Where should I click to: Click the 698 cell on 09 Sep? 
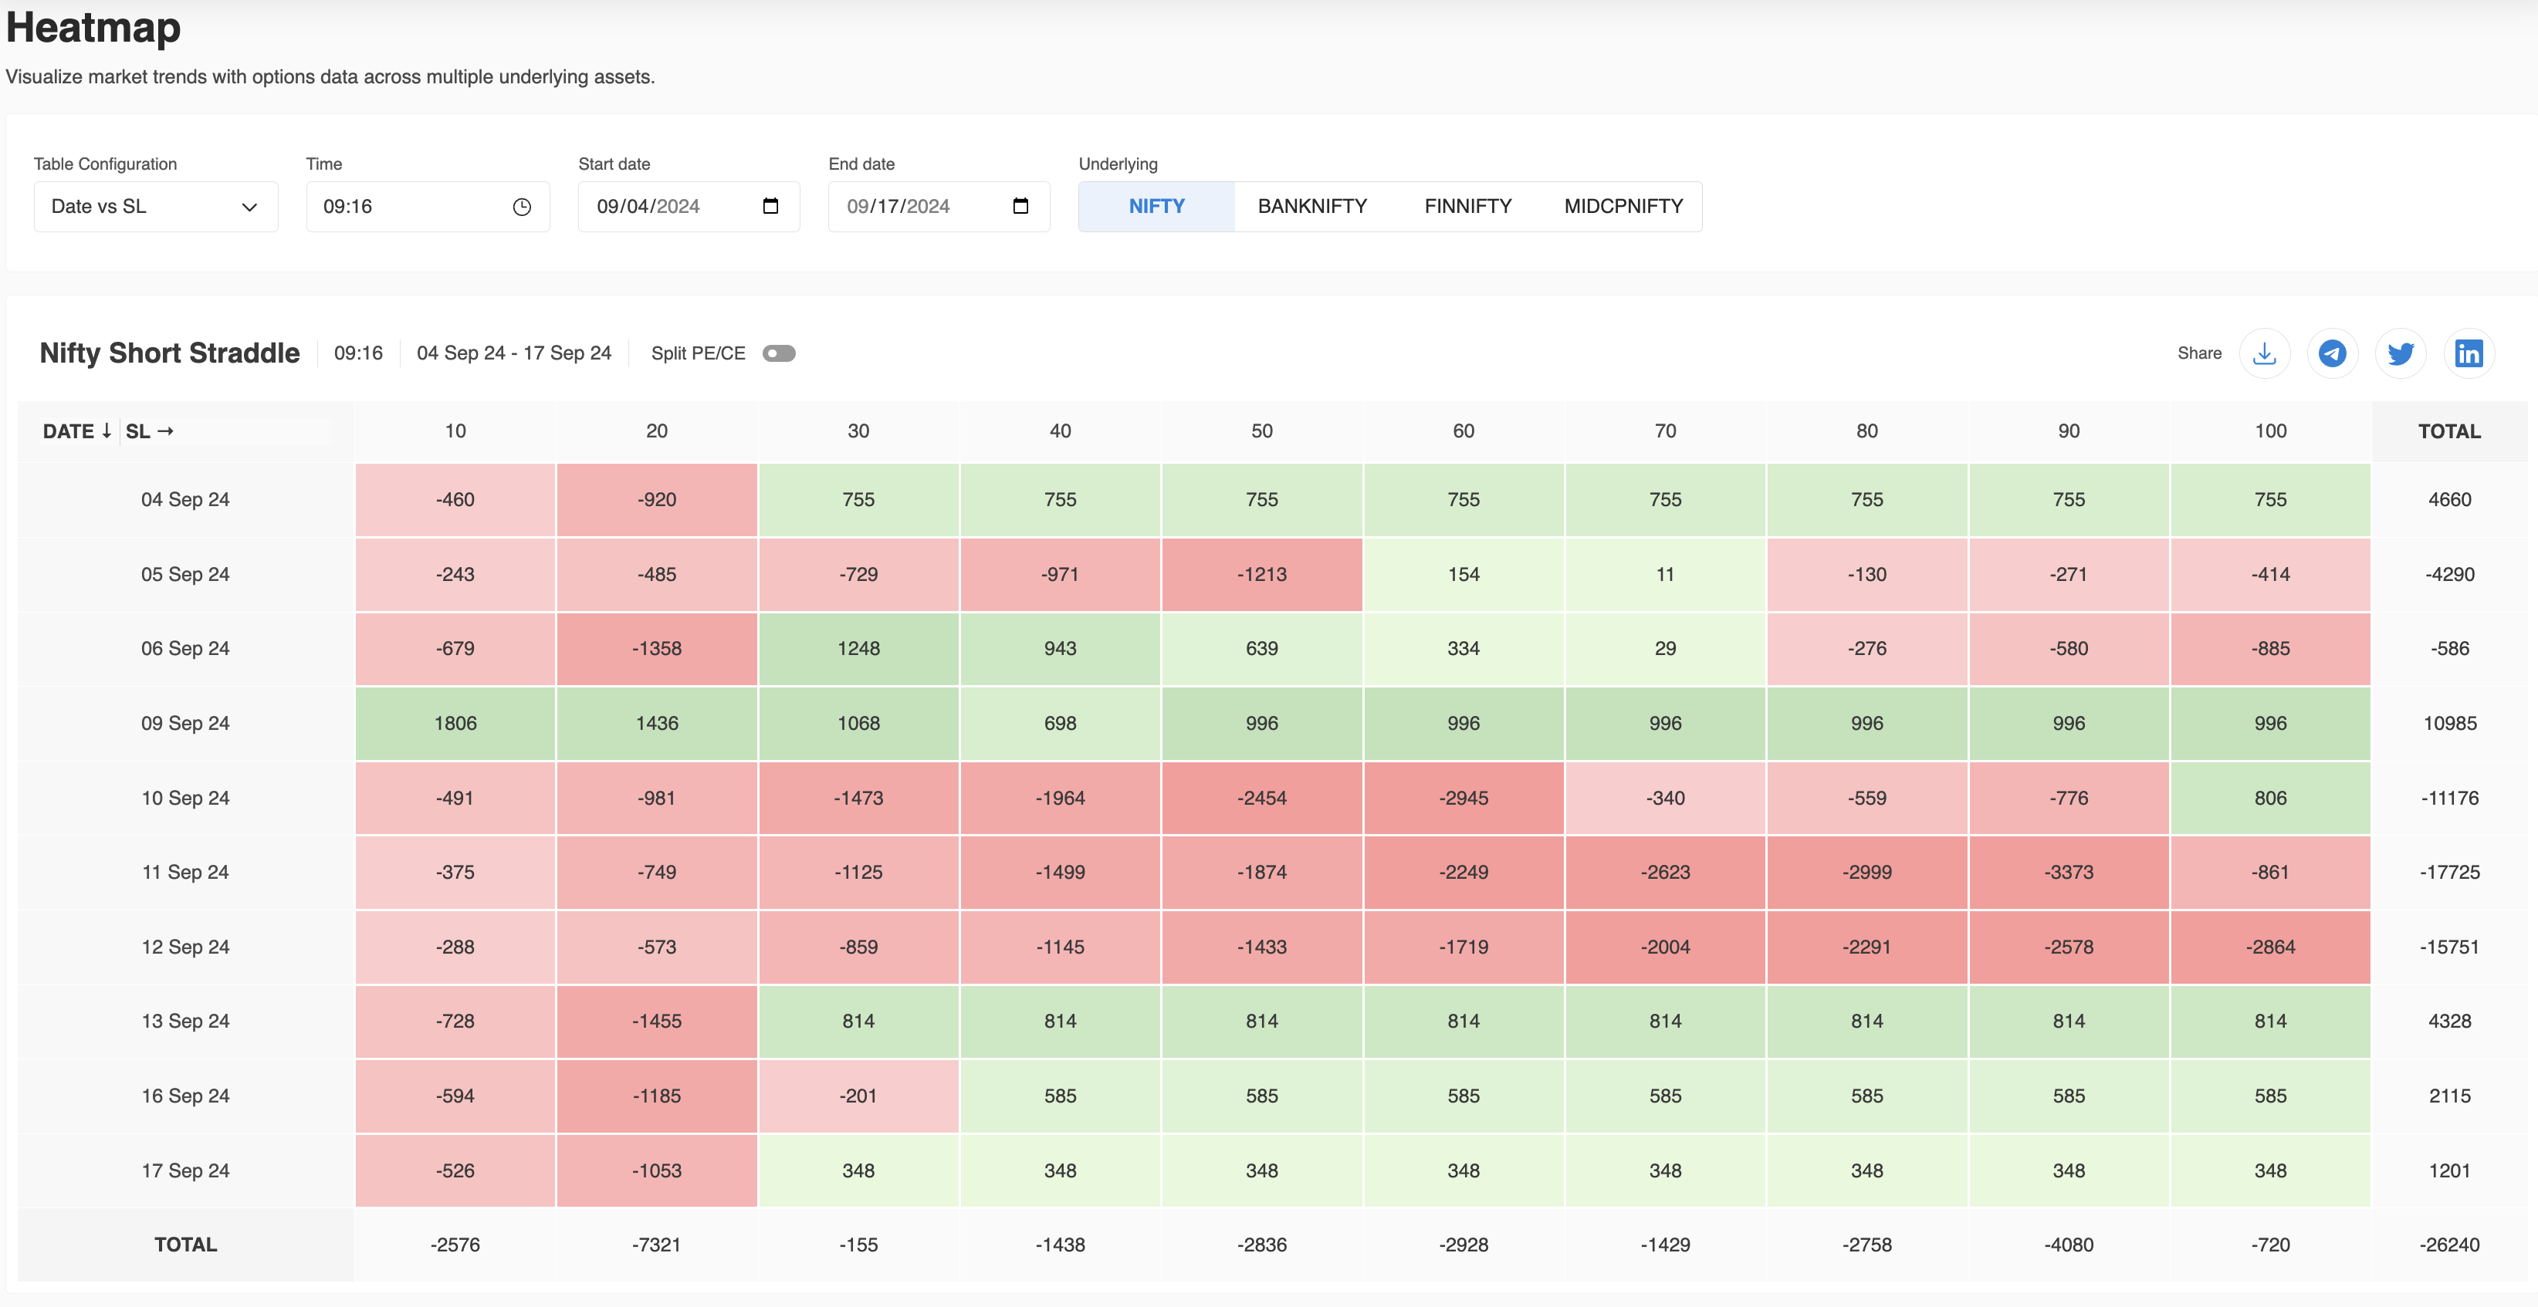tap(1060, 723)
